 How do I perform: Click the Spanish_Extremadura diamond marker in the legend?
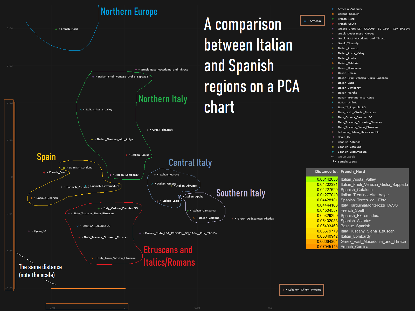click(333, 152)
